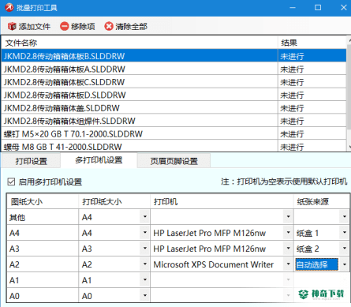Click the A0 drawing size cell

[x=43, y=296]
